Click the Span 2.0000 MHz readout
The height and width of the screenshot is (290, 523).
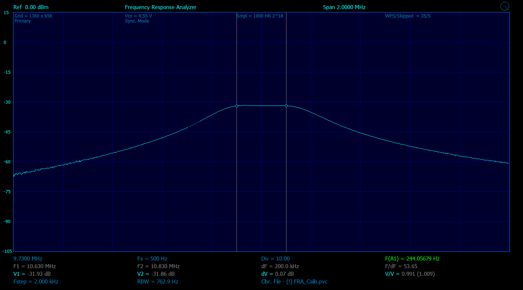pyautogui.click(x=344, y=7)
